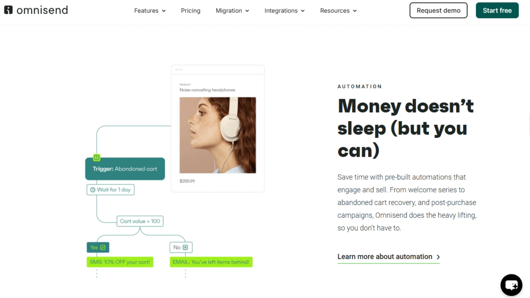Click the arrow icon next to Learn more about automation
The image size is (530, 298).
pyautogui.click(x=438, y=257)
